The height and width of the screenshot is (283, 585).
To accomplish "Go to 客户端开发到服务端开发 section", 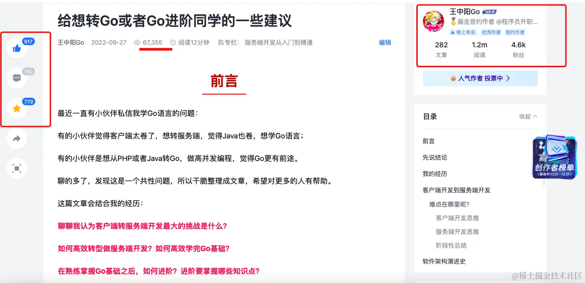I will [x=457, y=190].
